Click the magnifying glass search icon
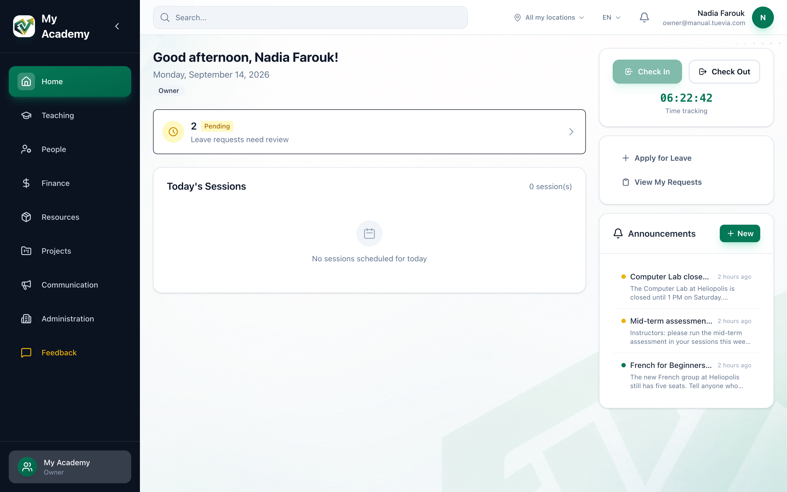787x492 pixels. [165, 17]
